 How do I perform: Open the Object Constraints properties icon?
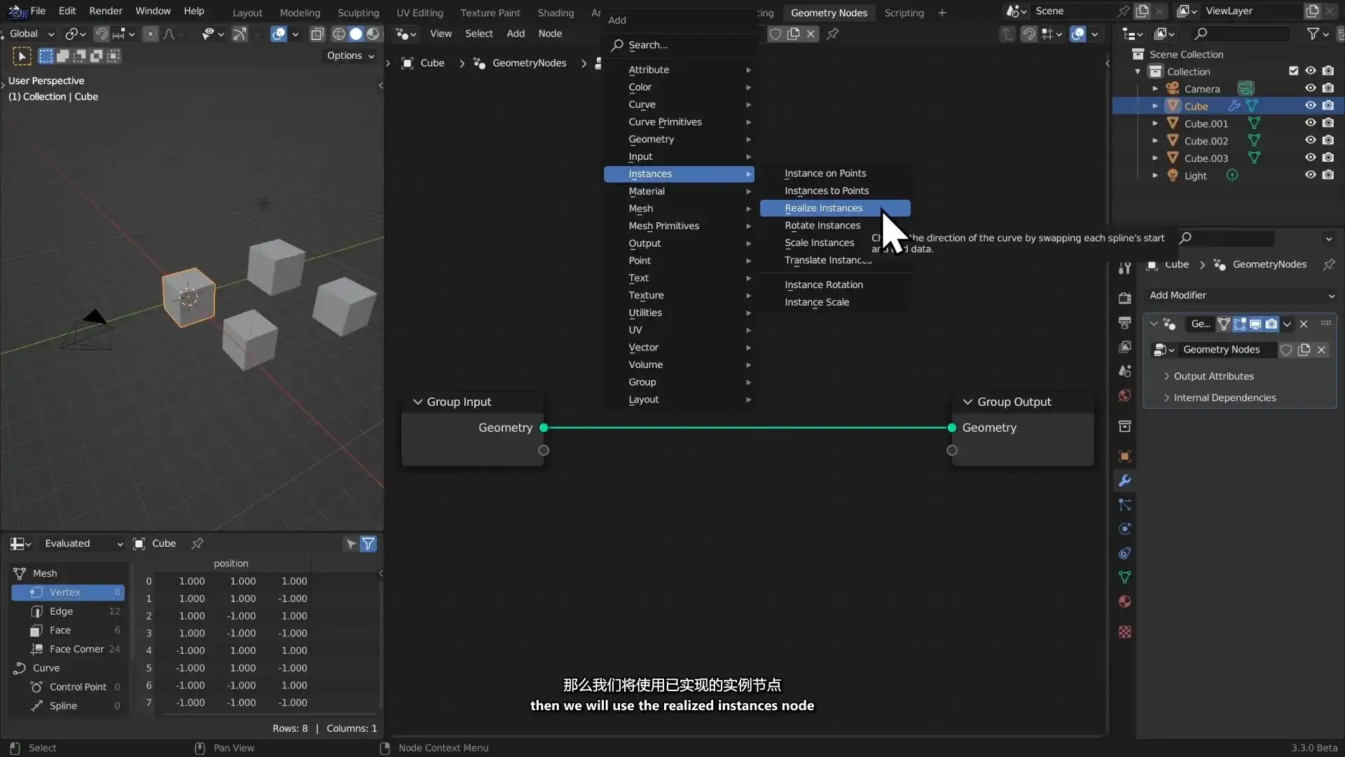tap(1124, 553)
